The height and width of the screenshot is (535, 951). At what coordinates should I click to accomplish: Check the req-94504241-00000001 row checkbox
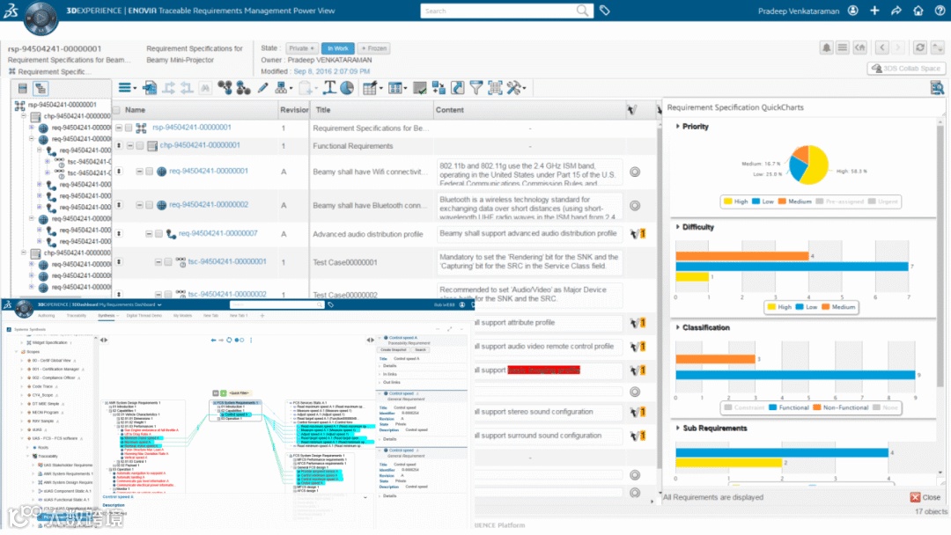point(149,172)
